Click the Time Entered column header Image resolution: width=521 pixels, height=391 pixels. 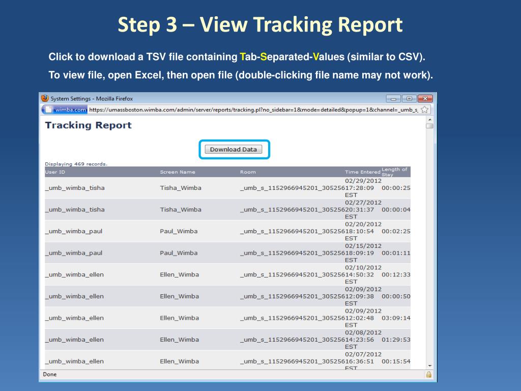tap(362, 172)
